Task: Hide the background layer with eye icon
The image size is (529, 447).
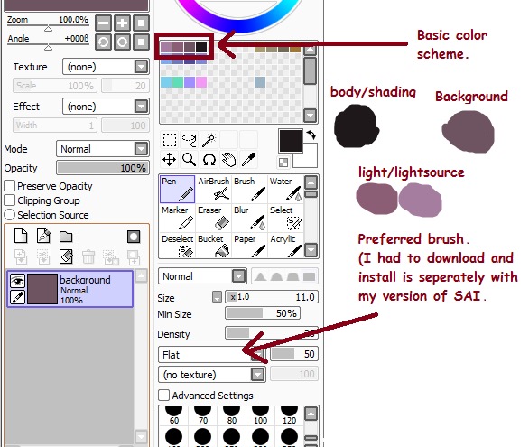Action: point(17,281)
